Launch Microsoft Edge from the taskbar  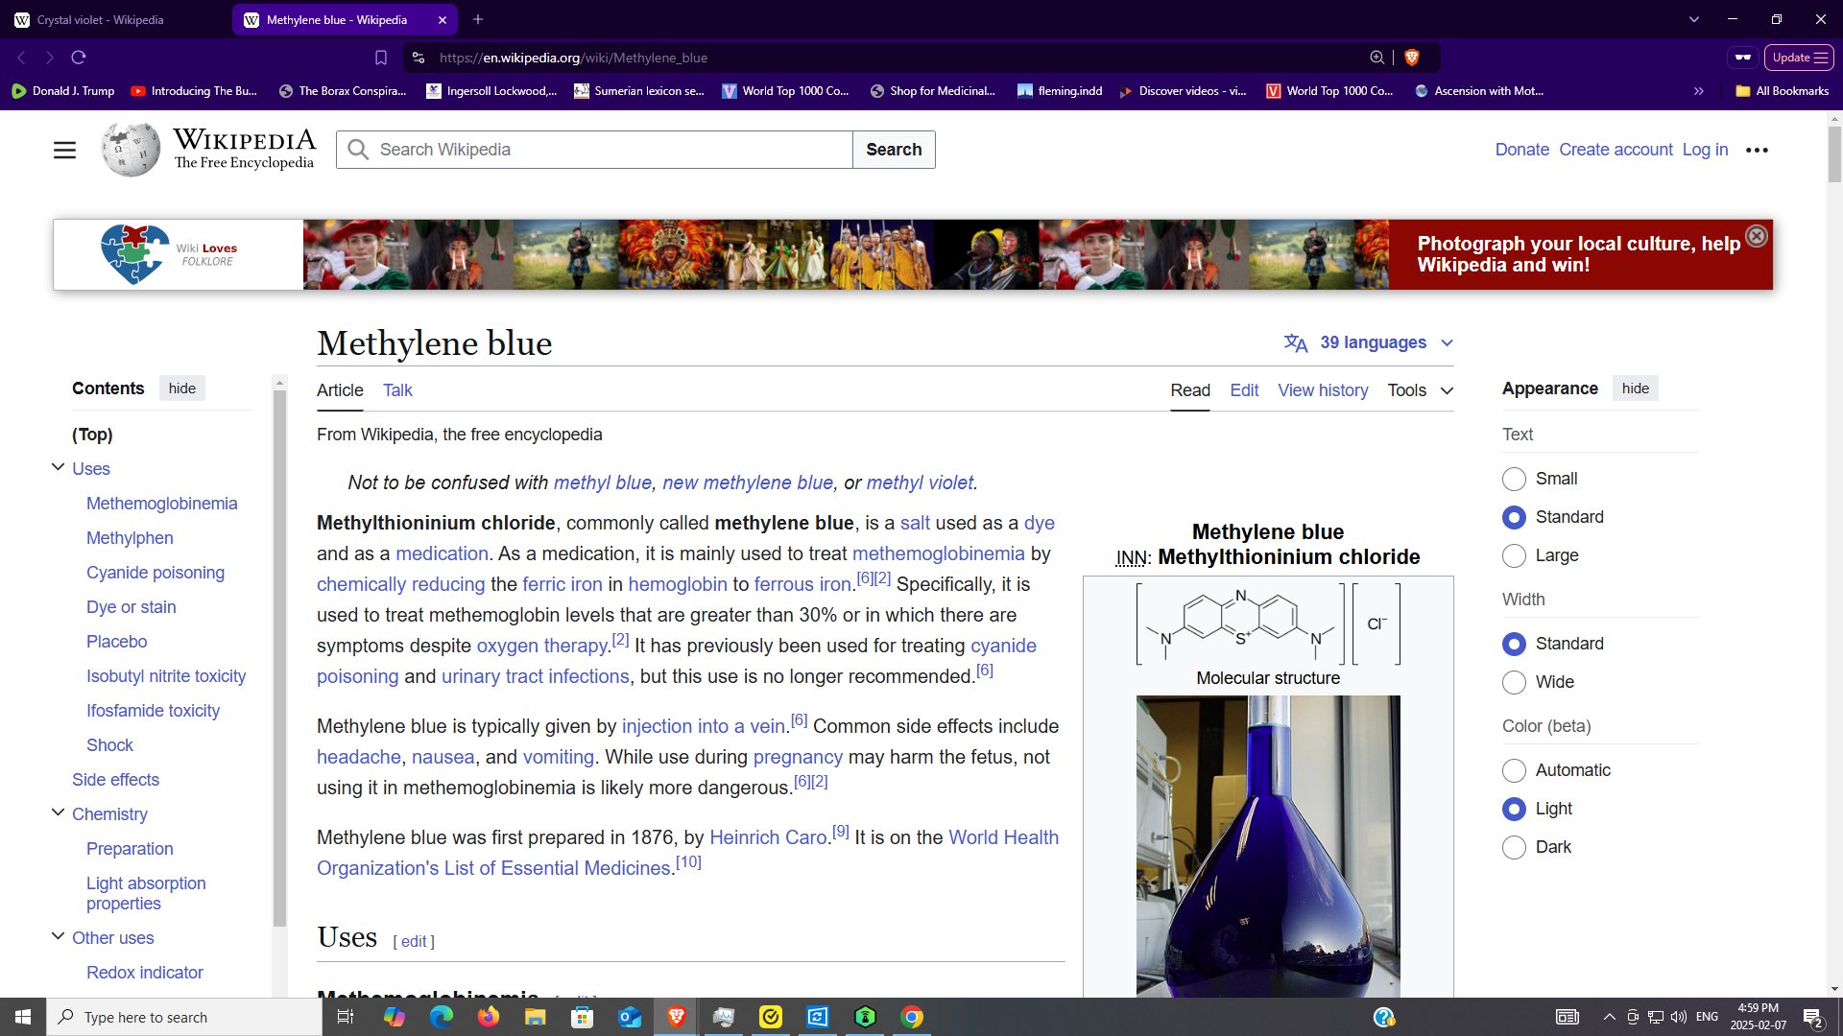pos(442,1017)
